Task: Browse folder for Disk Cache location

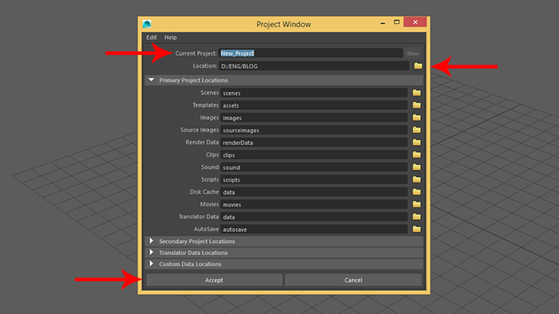Action: pos(416,192)
